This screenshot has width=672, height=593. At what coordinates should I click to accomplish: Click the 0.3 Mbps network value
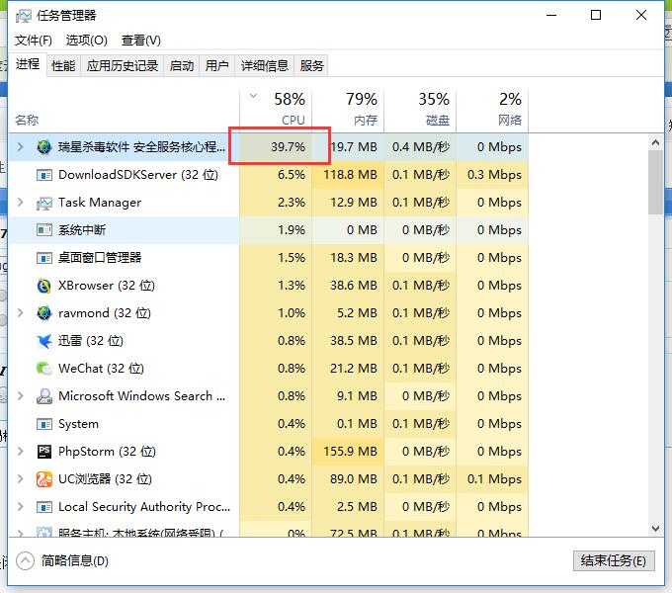coord(494,175)
